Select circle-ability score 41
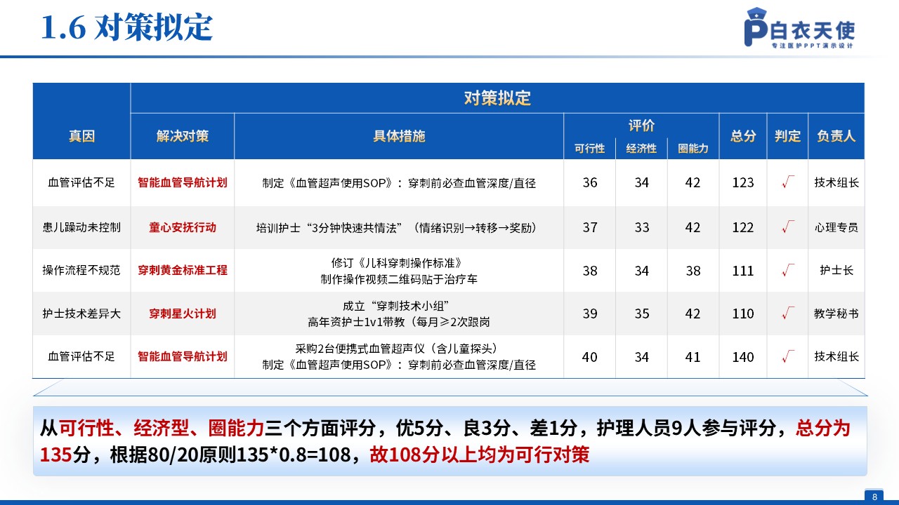Image resolution: width=899 pixels, height=505 pixels. 693,357
